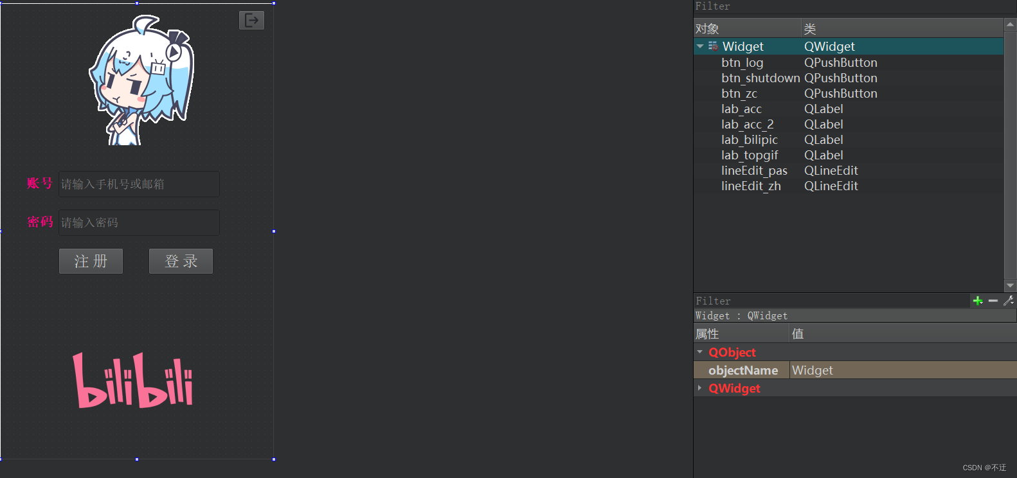Click the 值 value column header
Image resolution: width=1017 pixels, height=478 pixels.
tap(903, 333)
